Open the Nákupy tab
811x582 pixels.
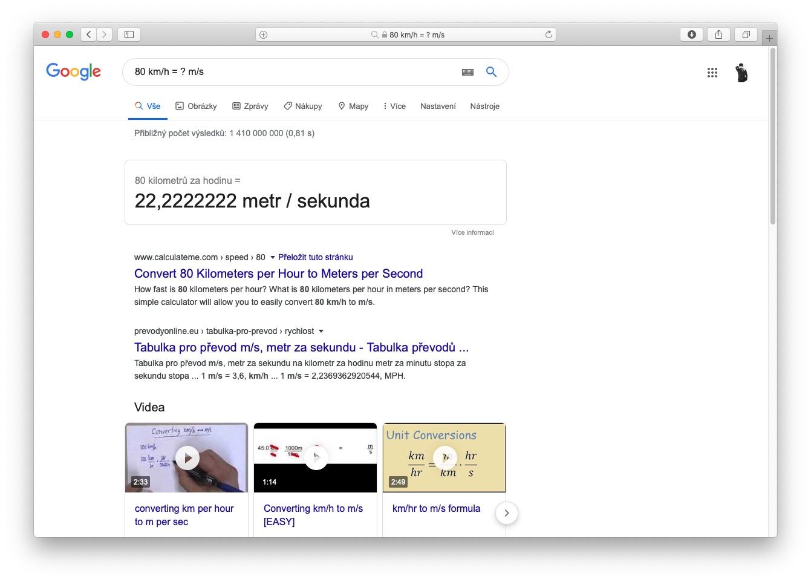(303, 106)
